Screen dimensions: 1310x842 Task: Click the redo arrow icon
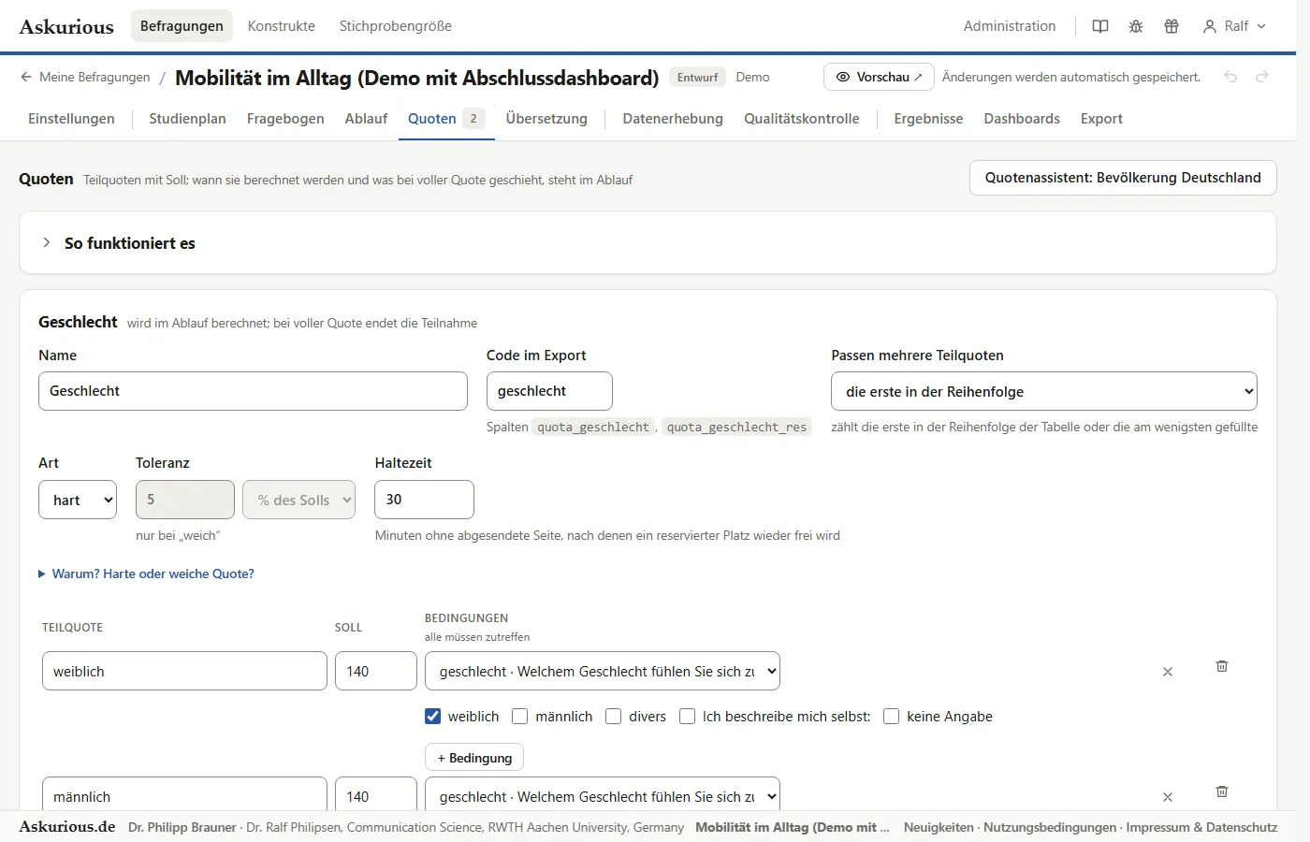point(1262,77)
